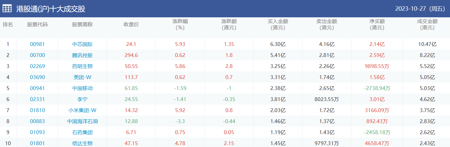Select closing price 61.85 cell
Viewport: 450px width, 147px height.
131,88
